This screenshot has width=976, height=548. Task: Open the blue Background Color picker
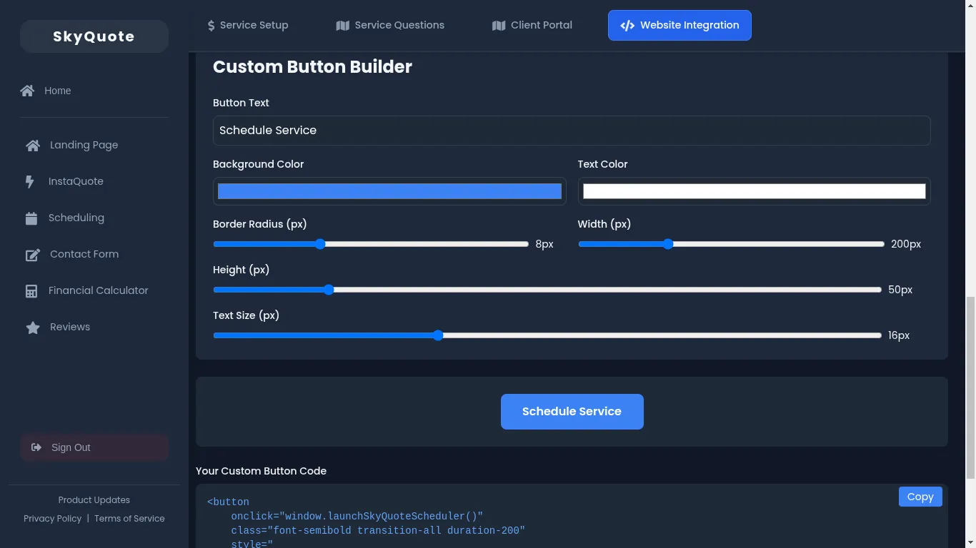tap(389, 191)
